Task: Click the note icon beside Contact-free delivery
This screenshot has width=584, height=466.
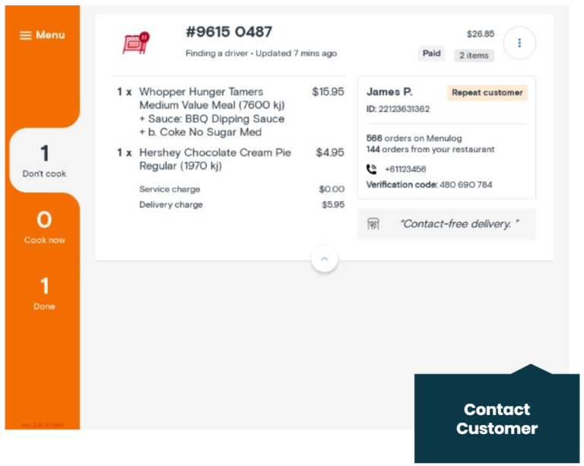Action: 373,224
